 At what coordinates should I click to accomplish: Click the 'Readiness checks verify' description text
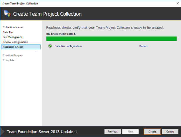point(105,28)
